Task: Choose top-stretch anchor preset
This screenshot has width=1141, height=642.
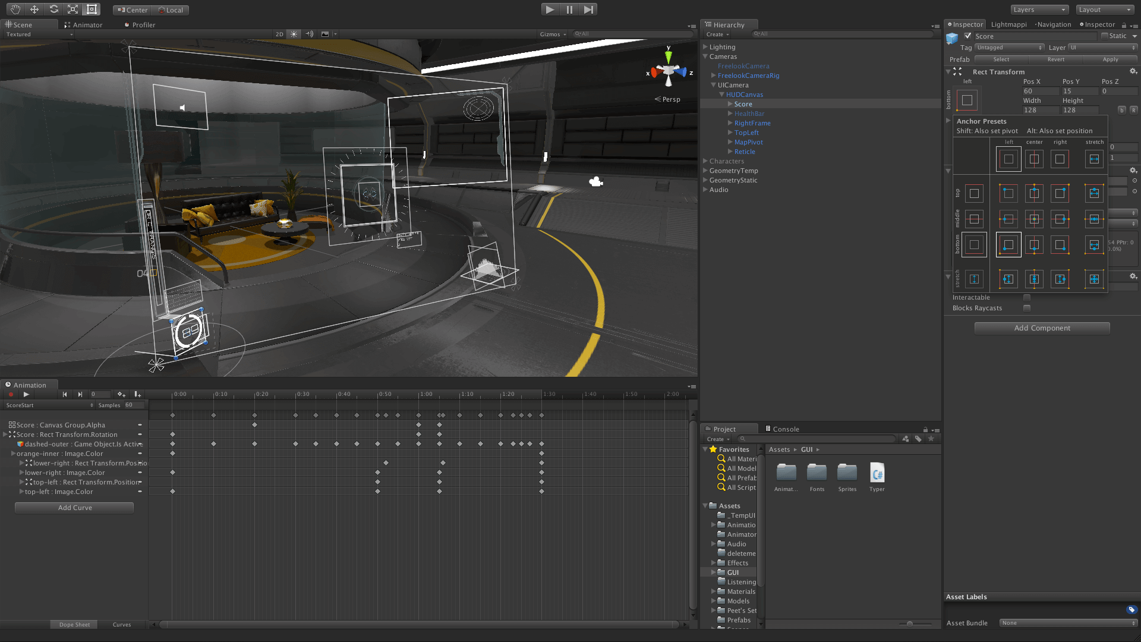Action: pos(1094,193)
